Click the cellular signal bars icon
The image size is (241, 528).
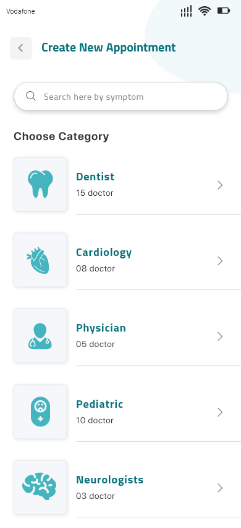(x=186, y=11)
